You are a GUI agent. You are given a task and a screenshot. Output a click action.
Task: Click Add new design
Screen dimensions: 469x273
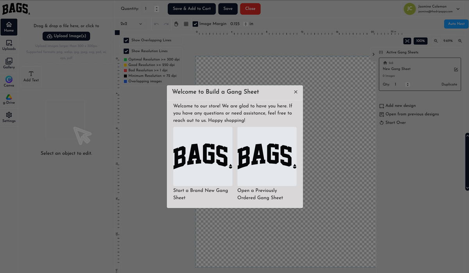(397, 105)
